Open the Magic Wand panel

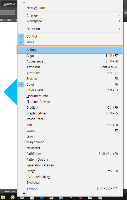pyautogui.click(x=70, y=142)
